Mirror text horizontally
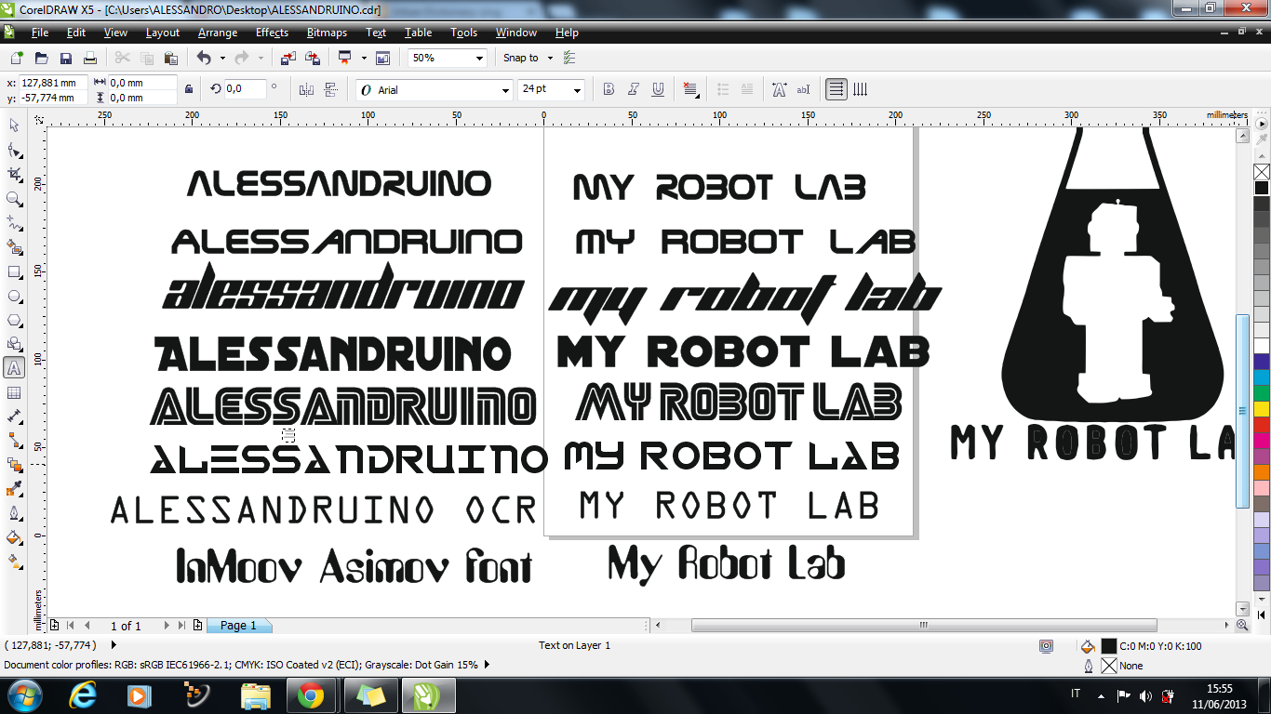The image size is (1271, 714). (306, 89)
